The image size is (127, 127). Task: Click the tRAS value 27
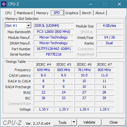pyautogui.click(x=84, y=92)
